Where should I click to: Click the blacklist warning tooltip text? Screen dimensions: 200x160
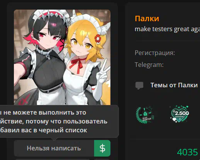[53, 121]
